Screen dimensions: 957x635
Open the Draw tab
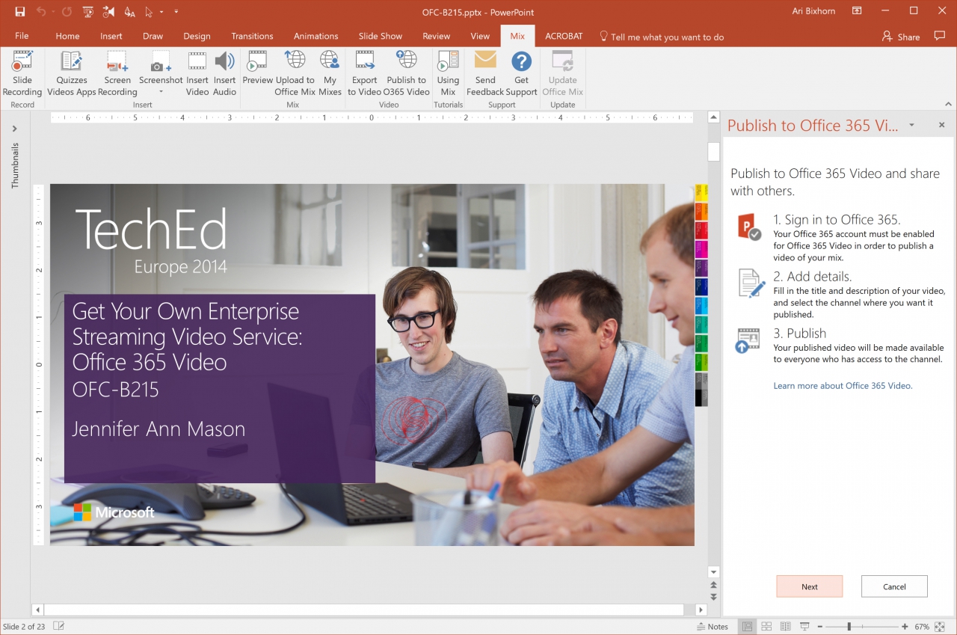153,36
